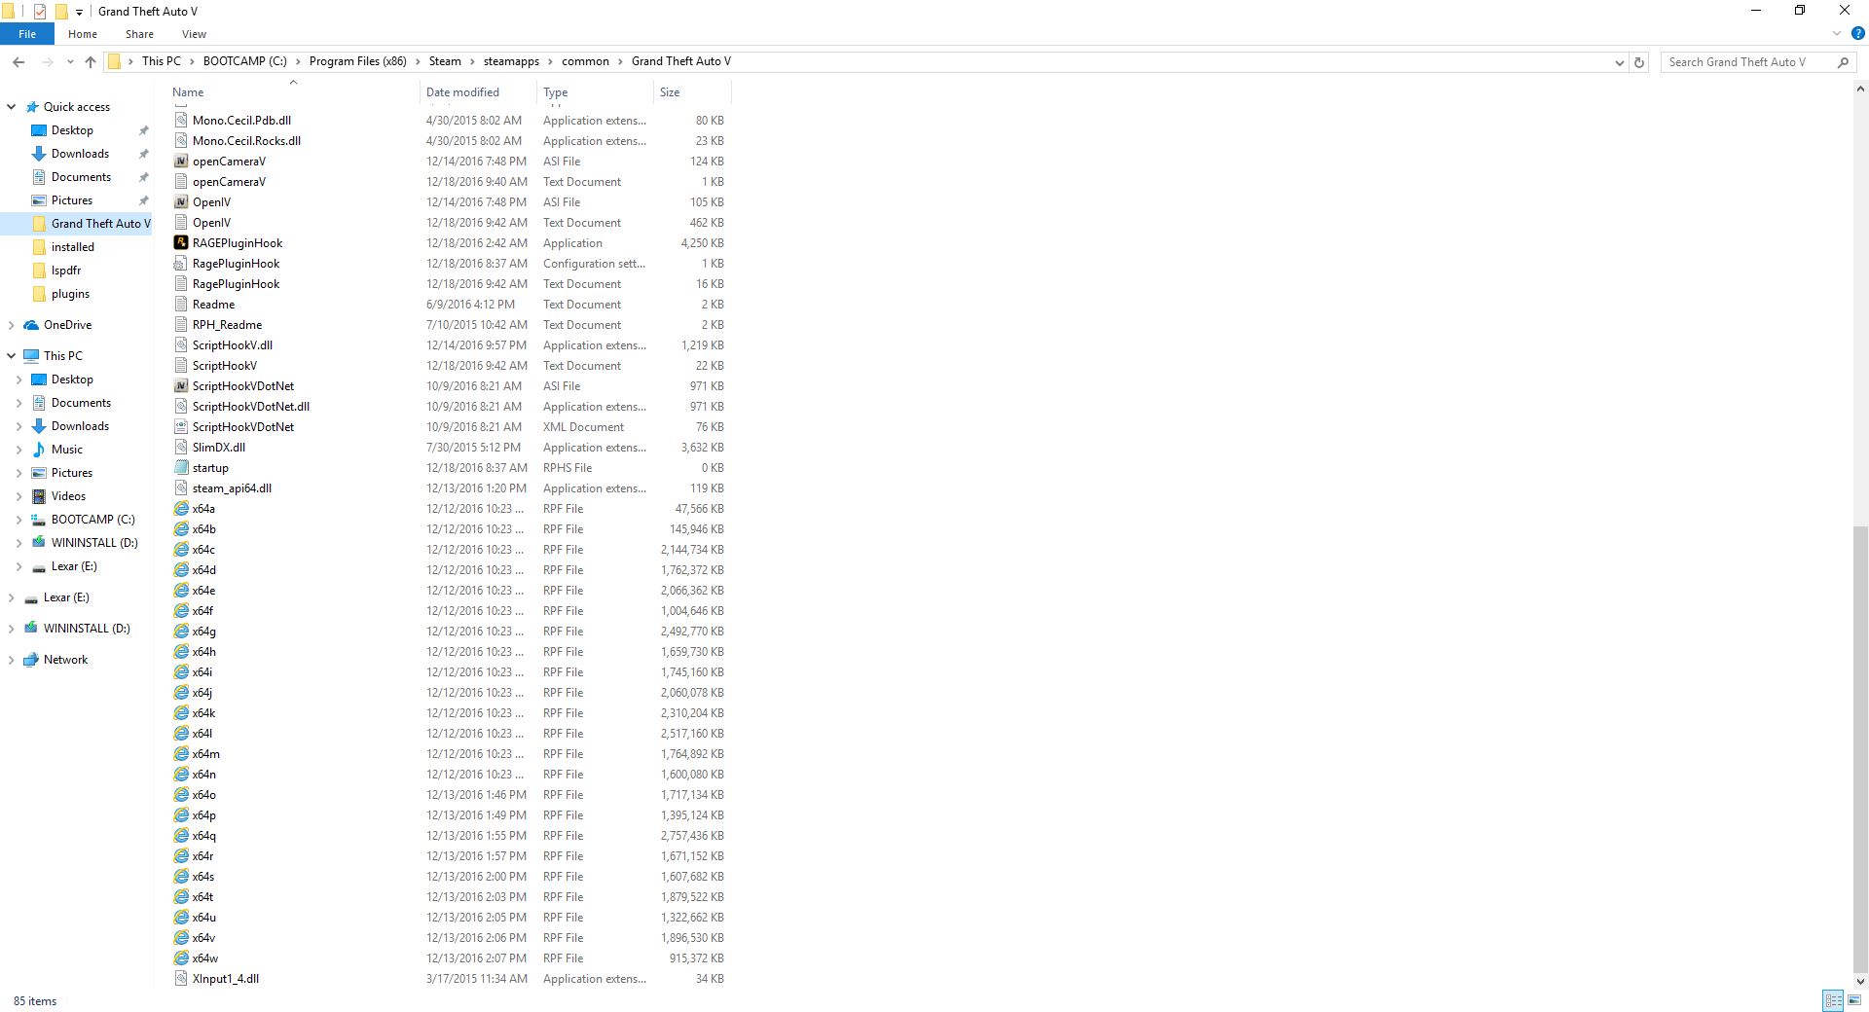Navigate to common breadcrumb in address bar
This screenshot has height=1012, width=1869.
click(x=585, y=61)
